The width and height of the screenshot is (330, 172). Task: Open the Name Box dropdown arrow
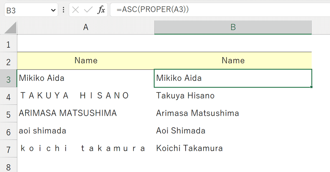(x=53, y=10)
